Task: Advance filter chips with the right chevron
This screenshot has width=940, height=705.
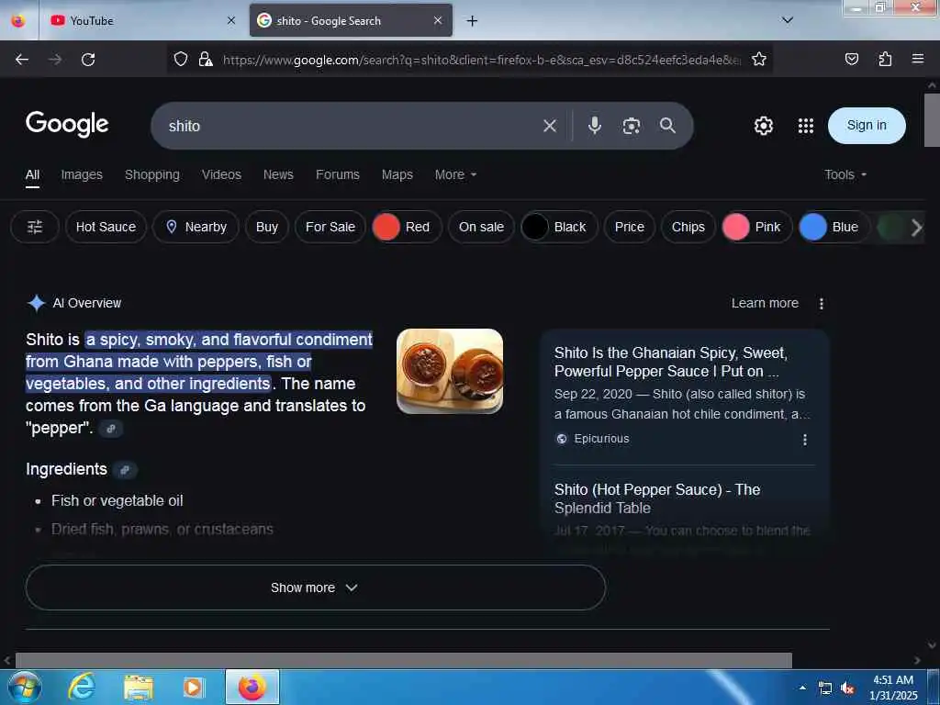Action: [916, 228]
